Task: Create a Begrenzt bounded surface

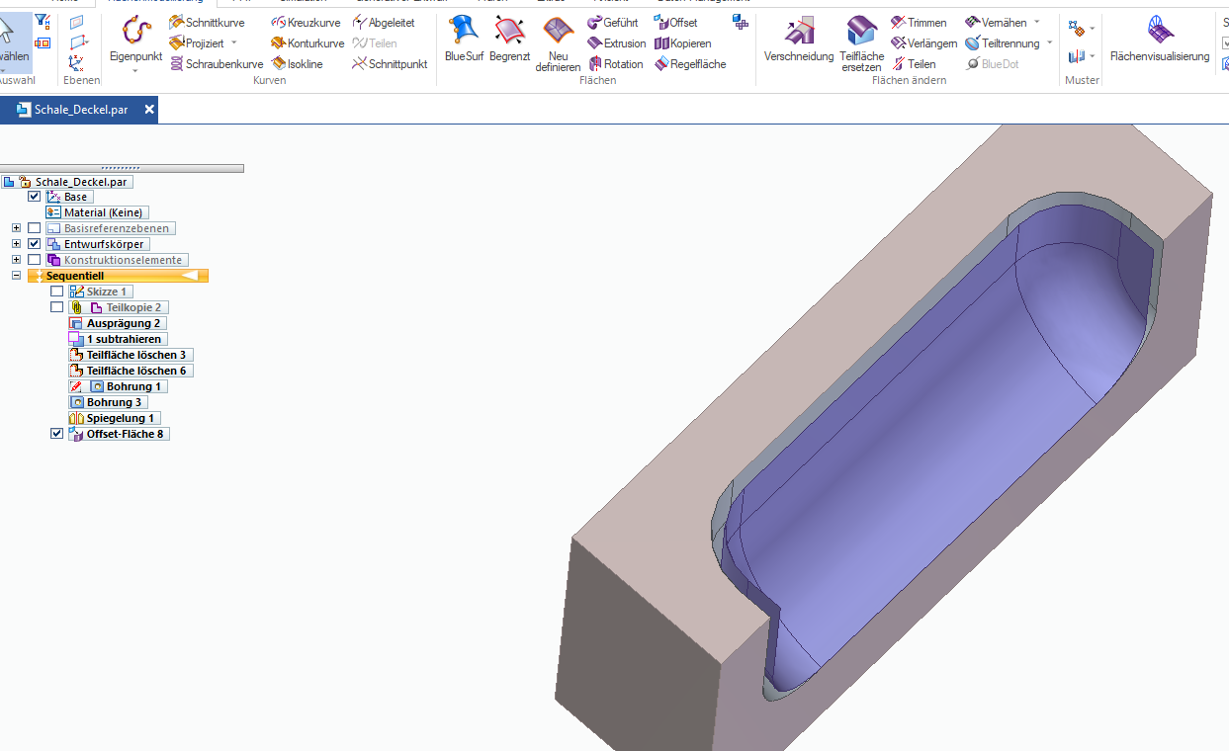Action: tap(510, 40)
